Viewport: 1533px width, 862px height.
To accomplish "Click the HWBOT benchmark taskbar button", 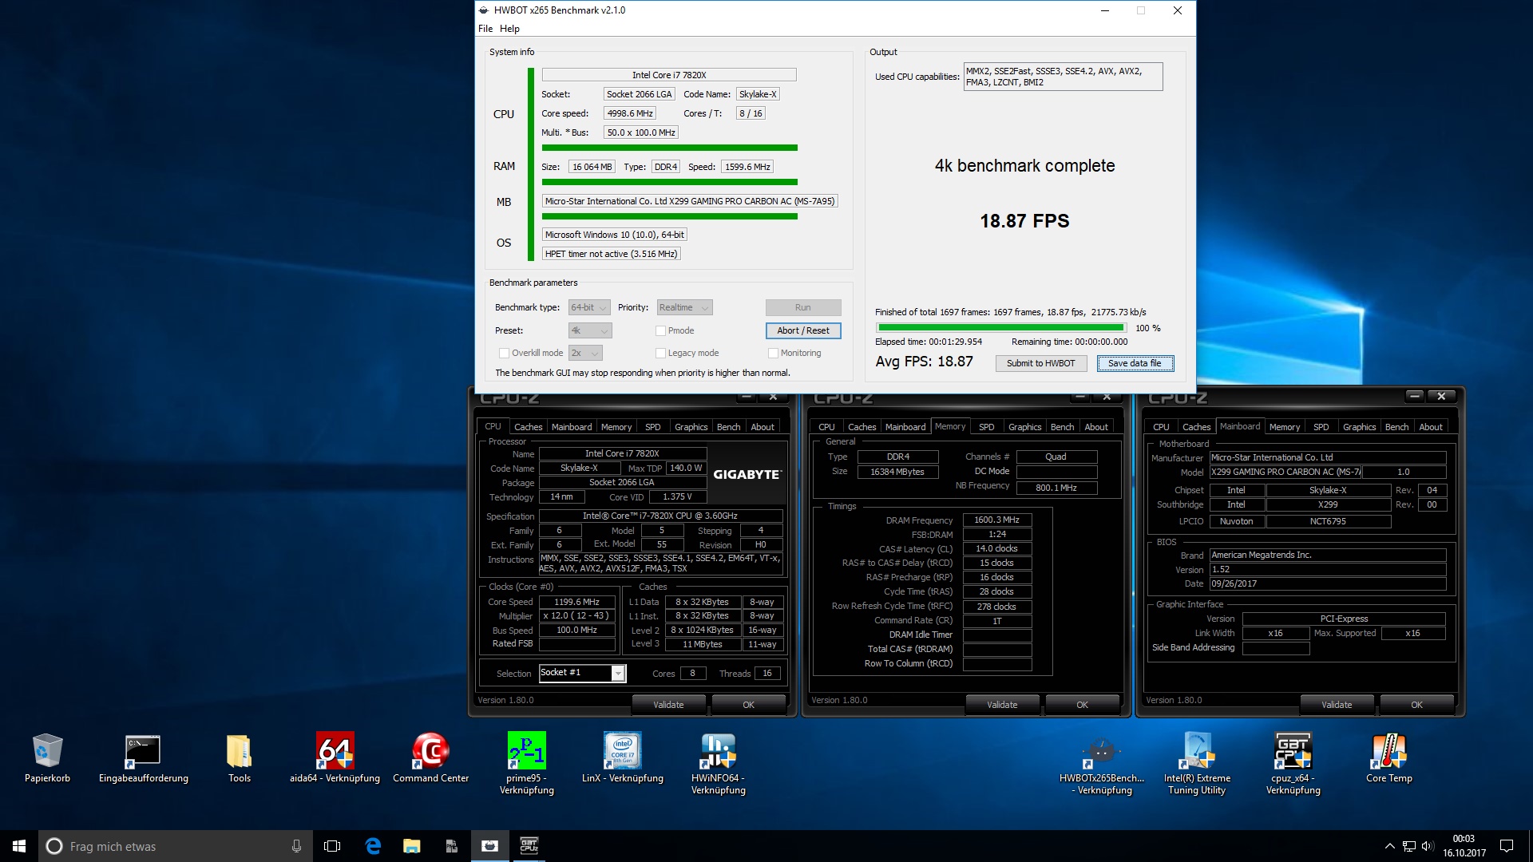I will (489, 846).
